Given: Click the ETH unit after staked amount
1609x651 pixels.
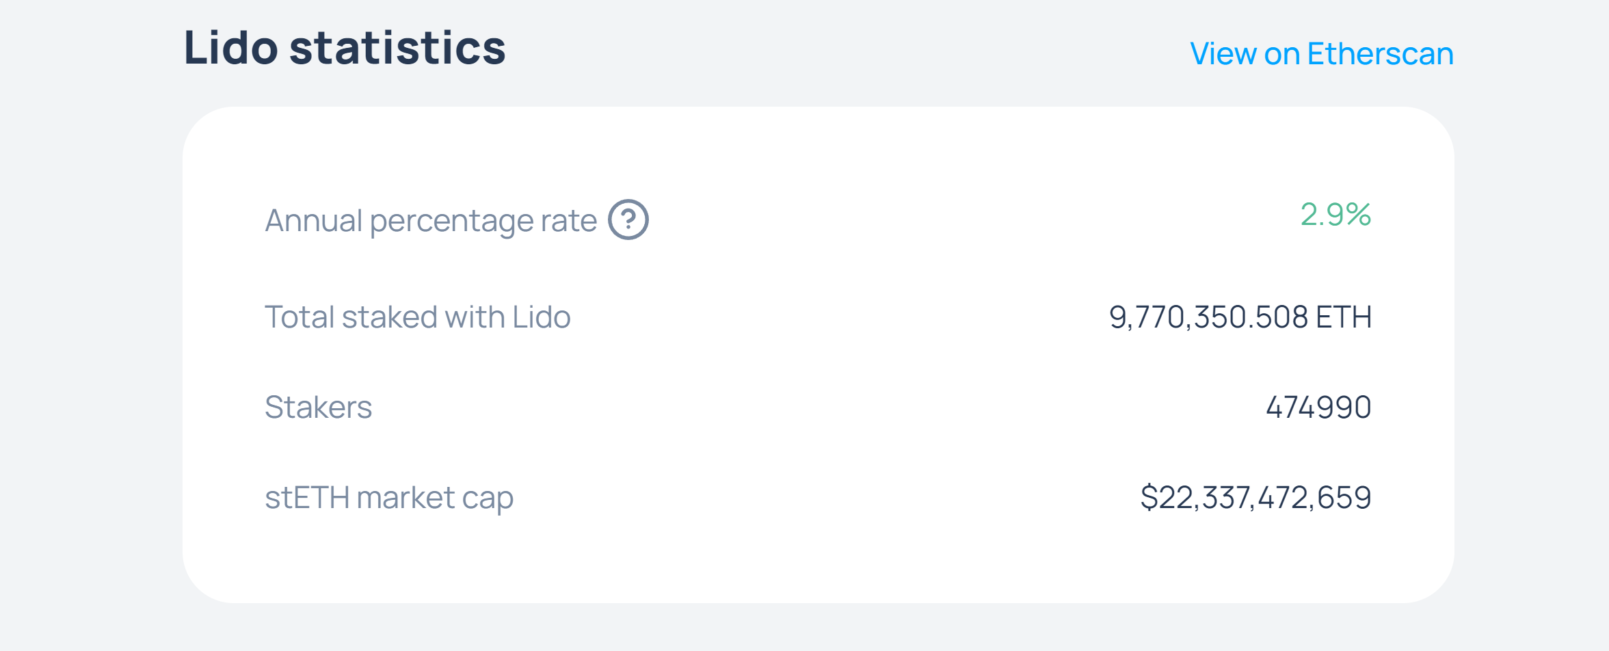Looking at the screenshot, I should (x=1344, y=317).
